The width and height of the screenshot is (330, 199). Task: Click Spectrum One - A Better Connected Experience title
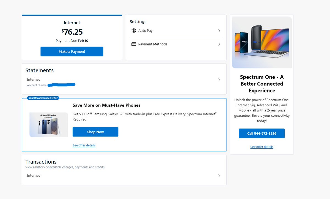click(x=262, y=84)
